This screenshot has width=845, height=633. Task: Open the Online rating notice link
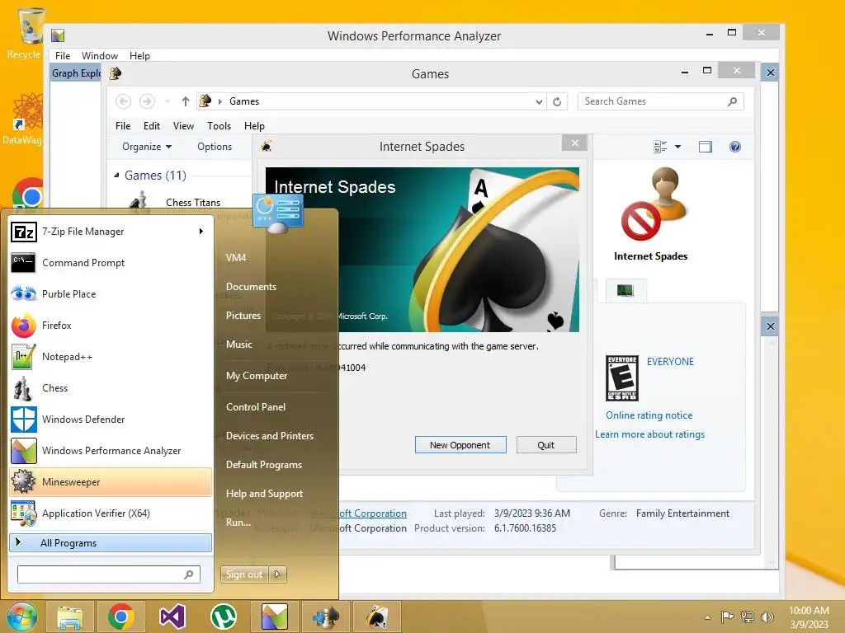649,415
